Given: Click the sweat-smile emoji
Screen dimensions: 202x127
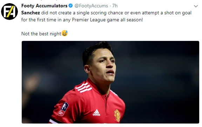Looking at the screenshot, I should pyautogui.click(x=65, y=33).
